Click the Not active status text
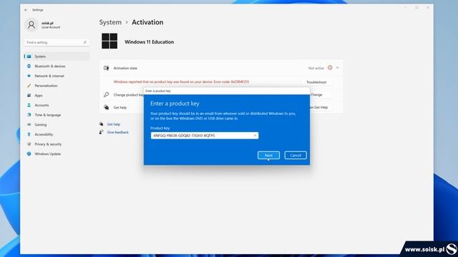 [x=316, y=68]
